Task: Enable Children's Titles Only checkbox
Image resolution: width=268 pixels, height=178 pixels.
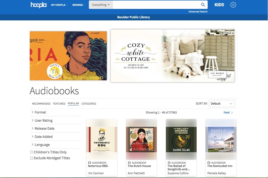Action: (31, 152)
